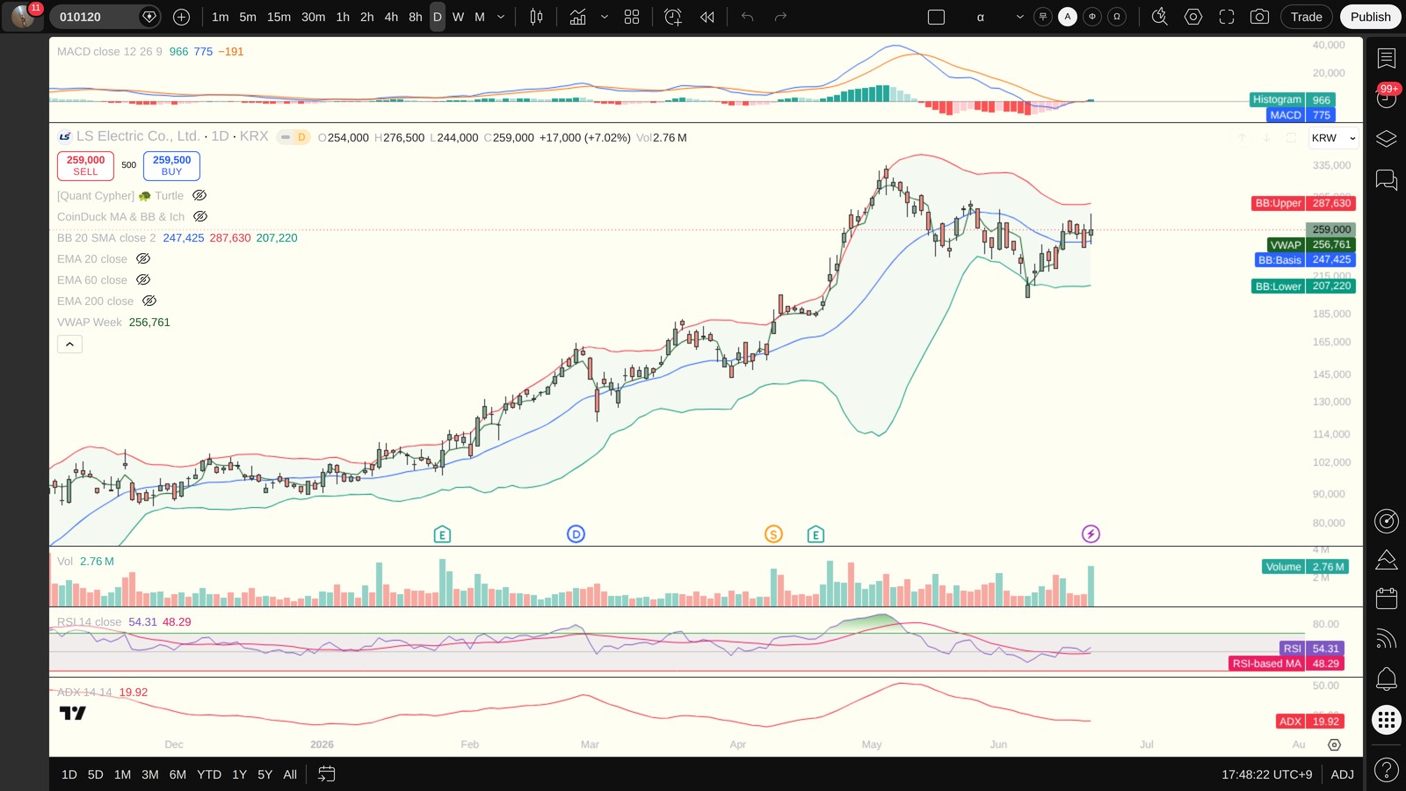Enter fullscreen mode
The height and width of the screenshot is (791, 1406).
1227,17
